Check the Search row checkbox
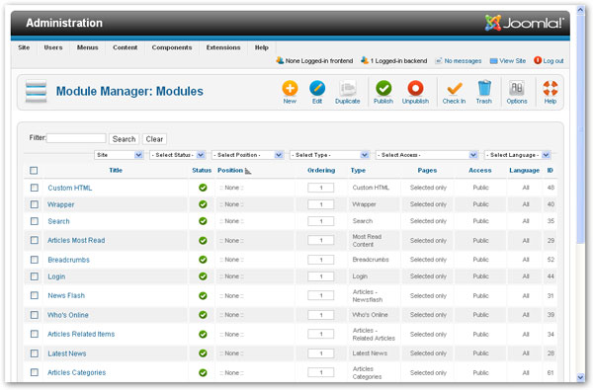Image resolution: width=593 pixels, height=390 pixels. (34, 221)
